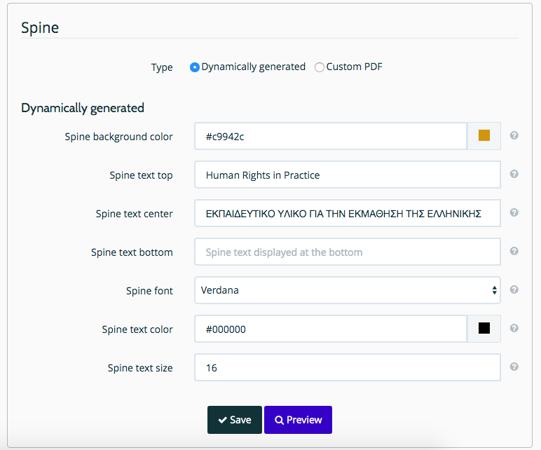Focus the empty Spine text bottom field

tap(348, 252)
